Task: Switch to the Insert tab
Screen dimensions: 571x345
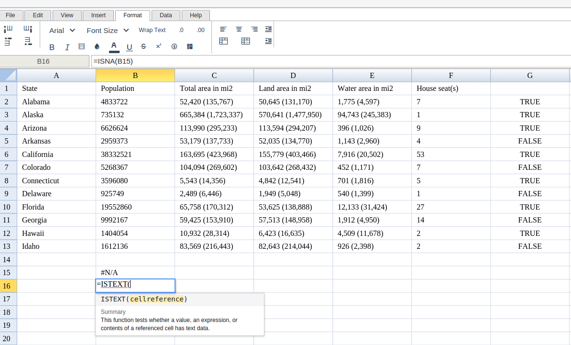Action: click(99, 15)
